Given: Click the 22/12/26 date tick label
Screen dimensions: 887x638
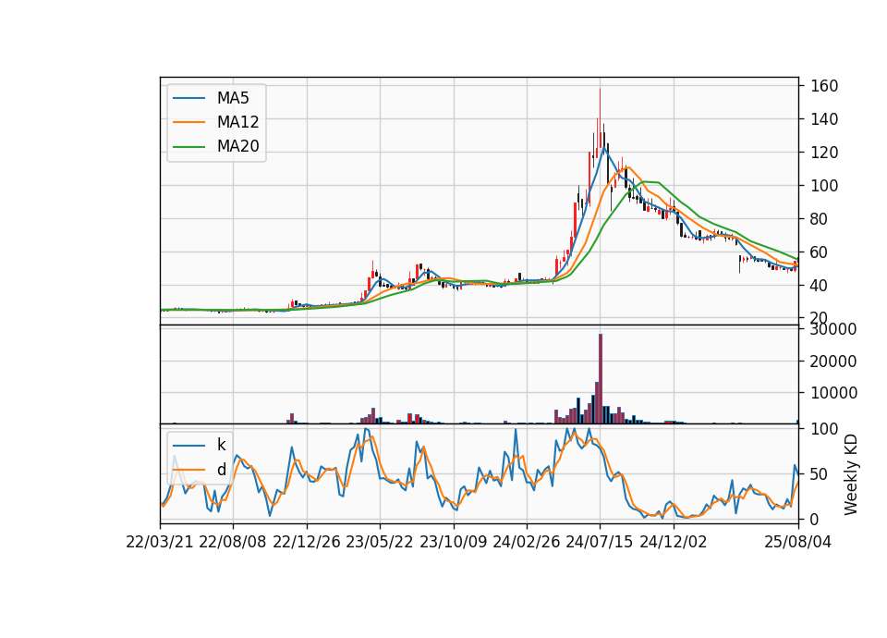Looking at the screenshot, I should point(306,542).
